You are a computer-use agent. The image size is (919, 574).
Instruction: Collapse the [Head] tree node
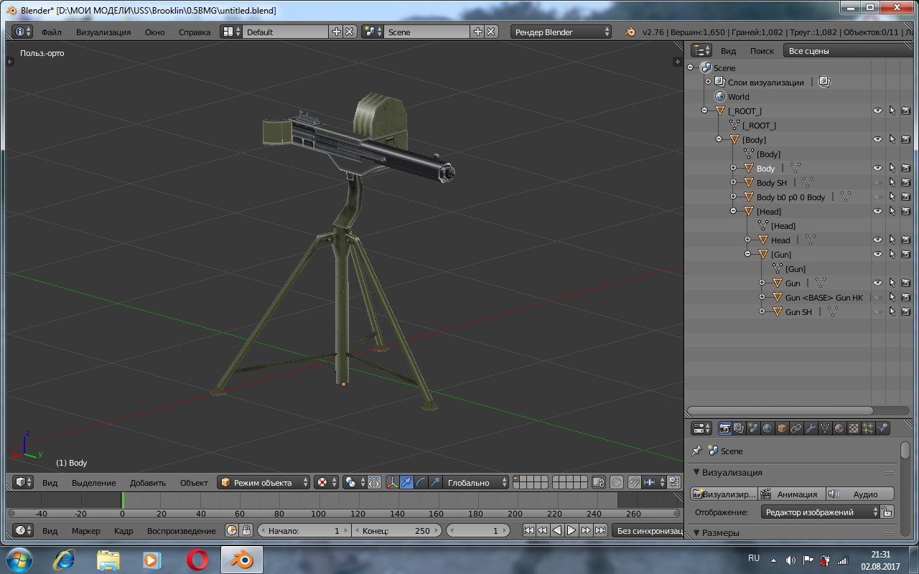pos(733,211)
